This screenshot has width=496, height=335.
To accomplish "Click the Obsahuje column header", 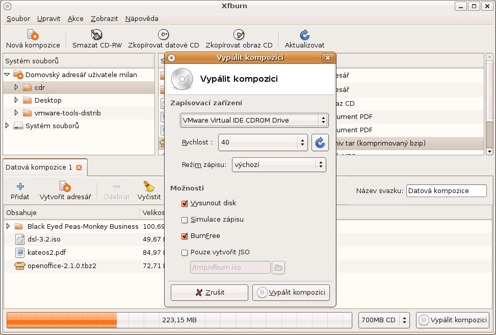I will pyautogui.click(x=72, y=212).
